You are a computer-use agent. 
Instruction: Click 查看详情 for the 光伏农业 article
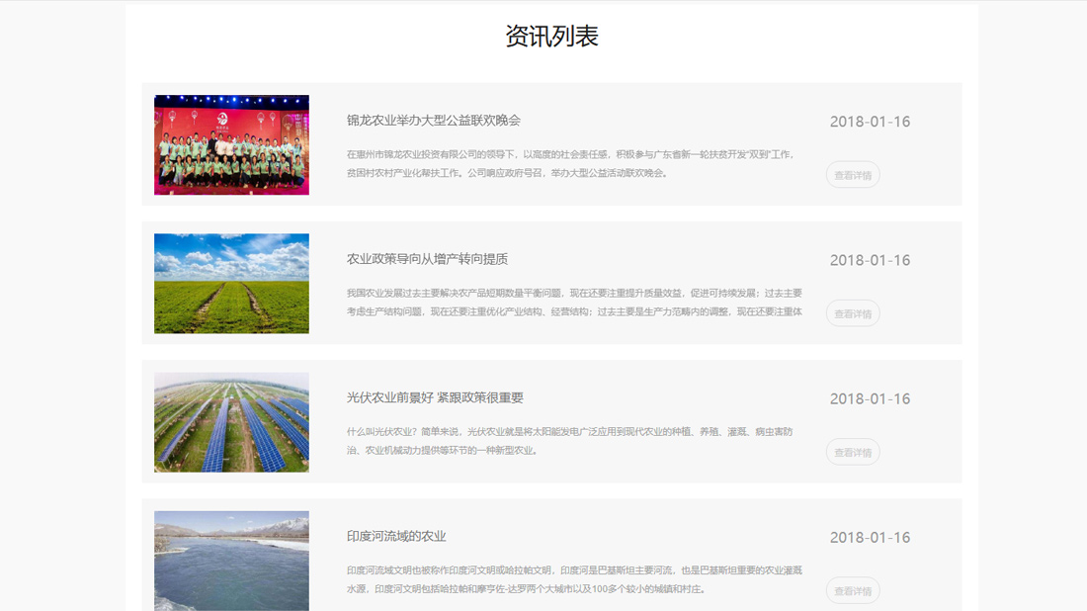[x=853, y=452]
